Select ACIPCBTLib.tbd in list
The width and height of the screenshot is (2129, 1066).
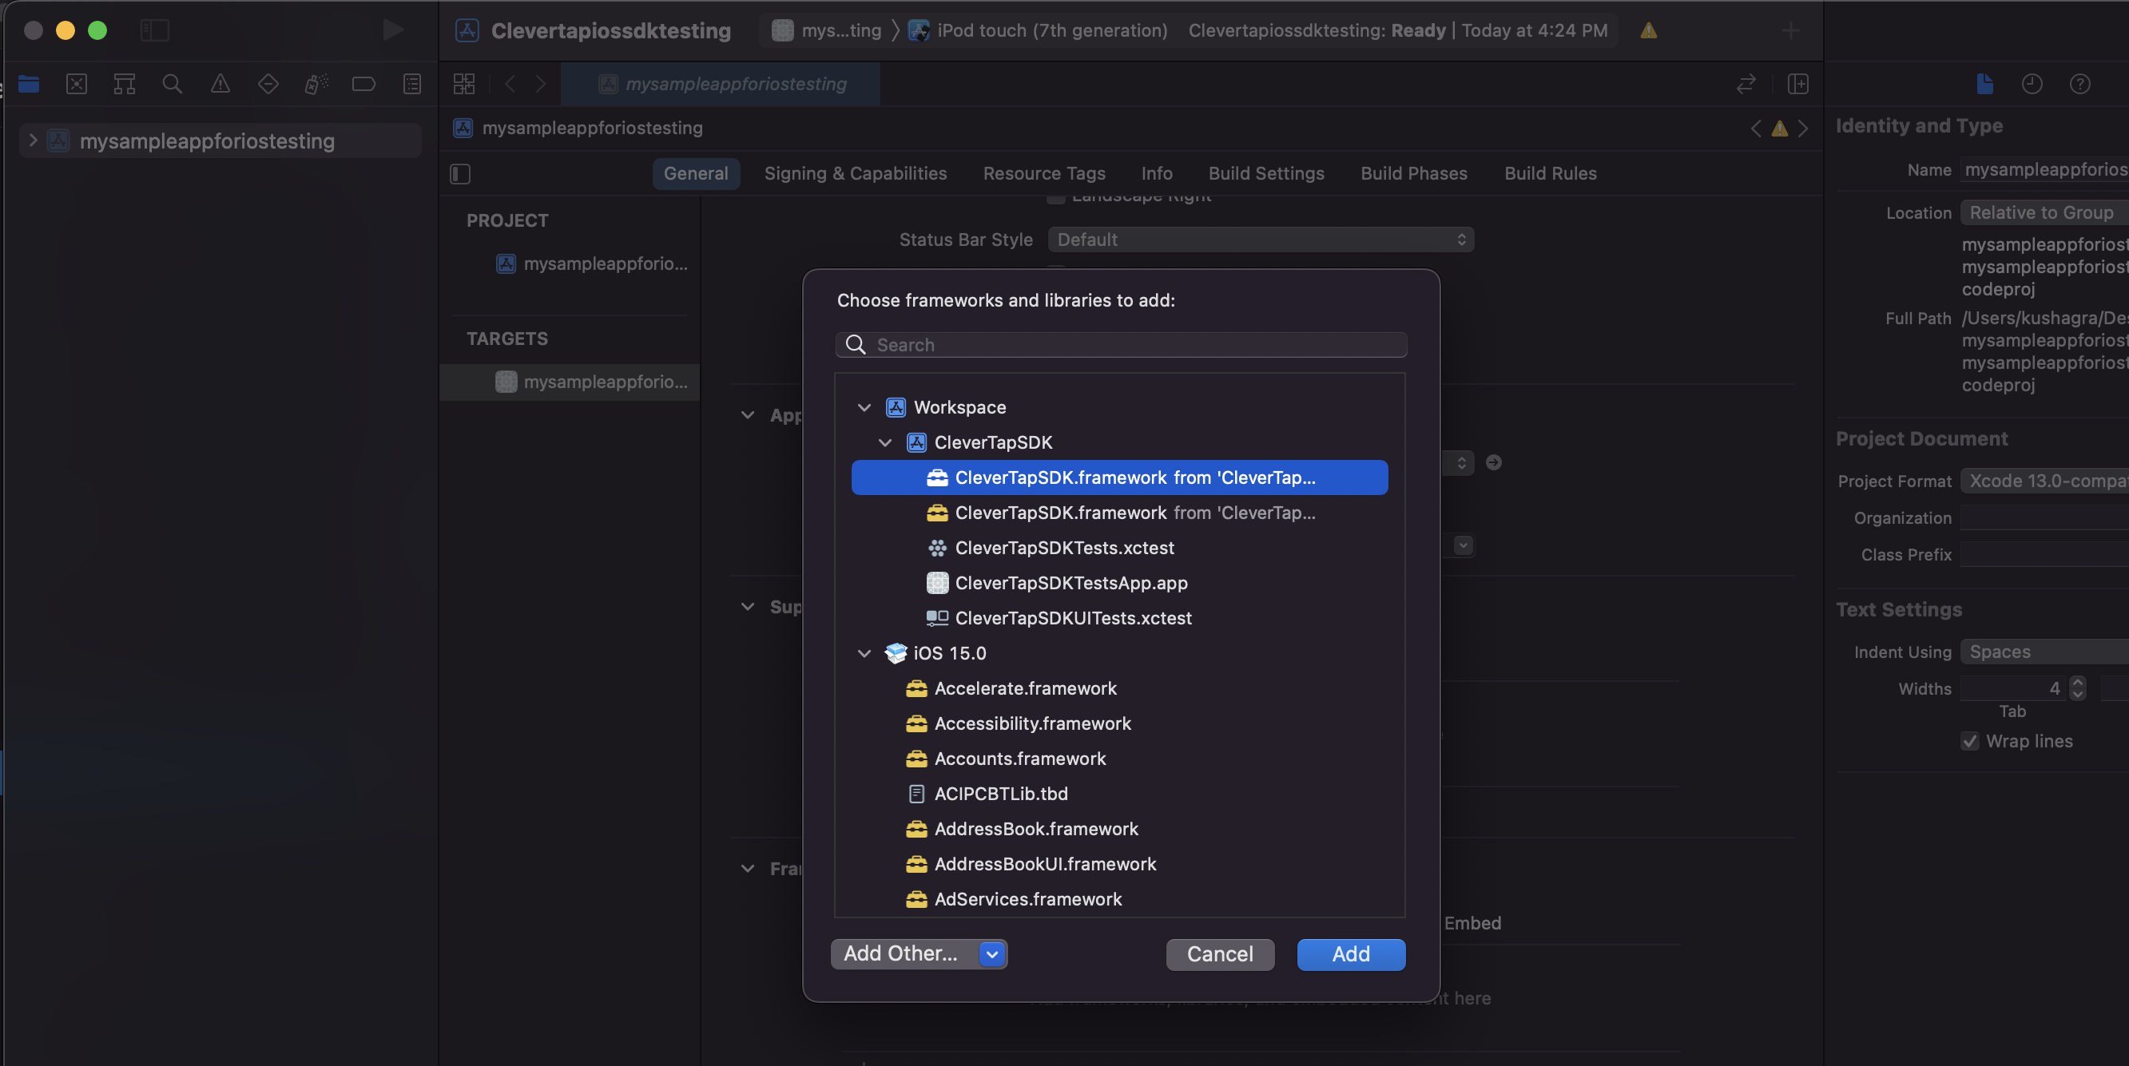[1119, 795]
